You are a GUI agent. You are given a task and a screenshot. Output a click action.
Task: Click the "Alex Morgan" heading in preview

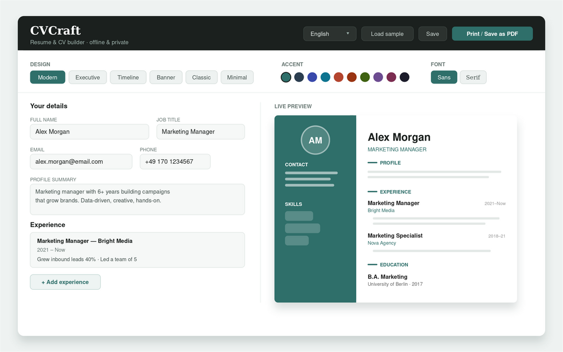click(399, 137)
